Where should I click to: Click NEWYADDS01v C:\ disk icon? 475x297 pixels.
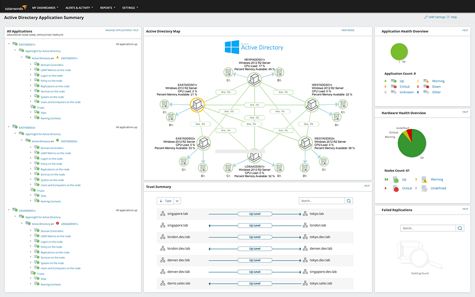(228, 72)
